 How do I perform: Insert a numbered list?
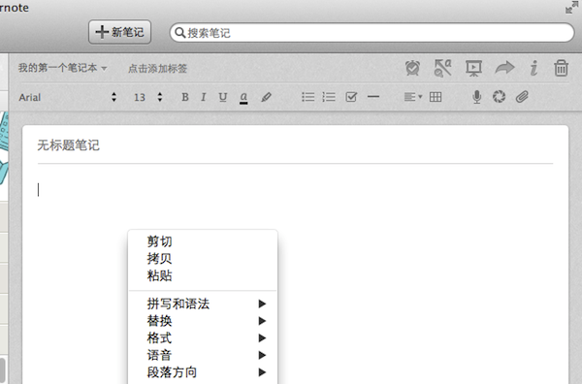coord(329,97)
